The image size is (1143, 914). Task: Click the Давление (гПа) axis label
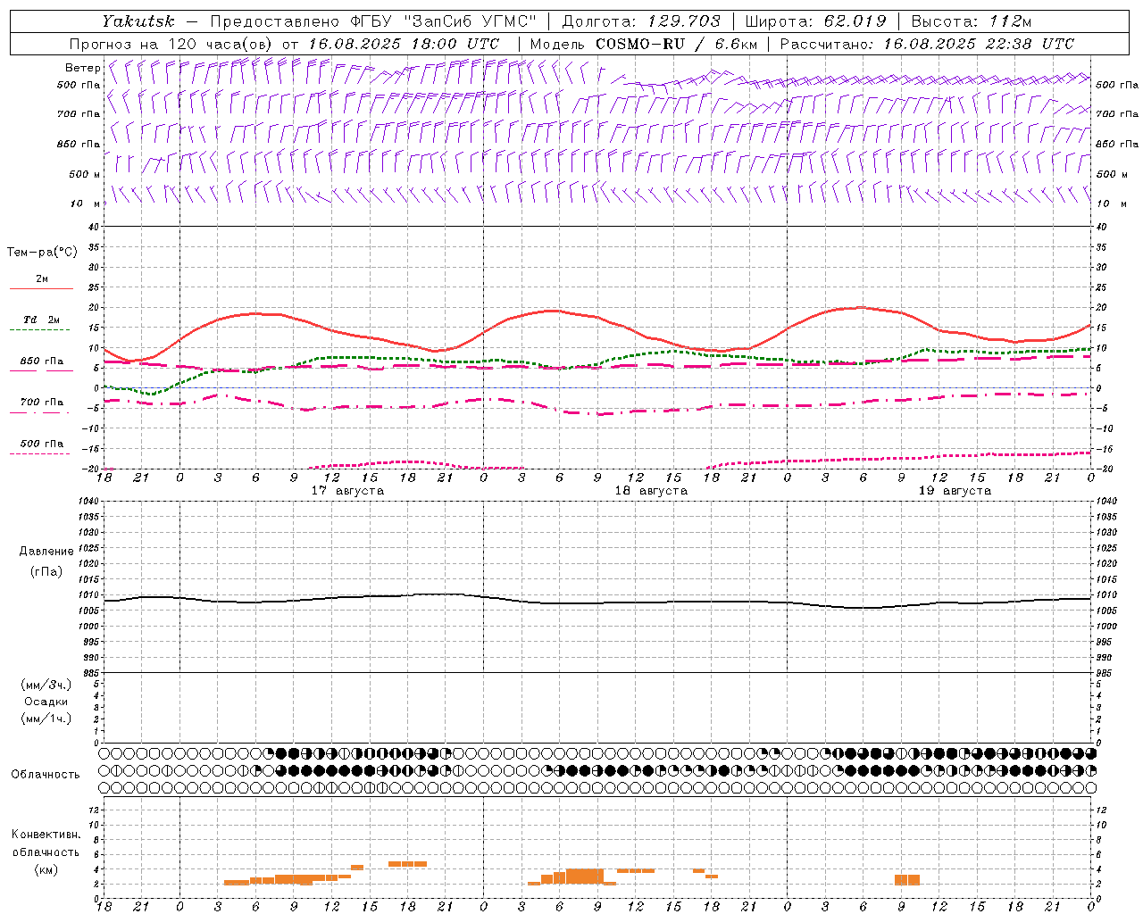coord(46,561)
